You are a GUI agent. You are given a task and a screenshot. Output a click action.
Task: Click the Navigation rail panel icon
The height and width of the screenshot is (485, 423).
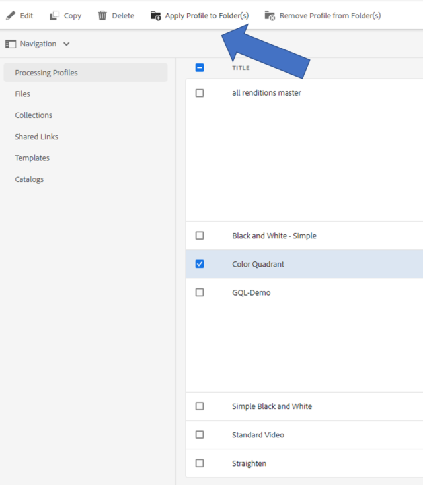click(x=11, y=44)
